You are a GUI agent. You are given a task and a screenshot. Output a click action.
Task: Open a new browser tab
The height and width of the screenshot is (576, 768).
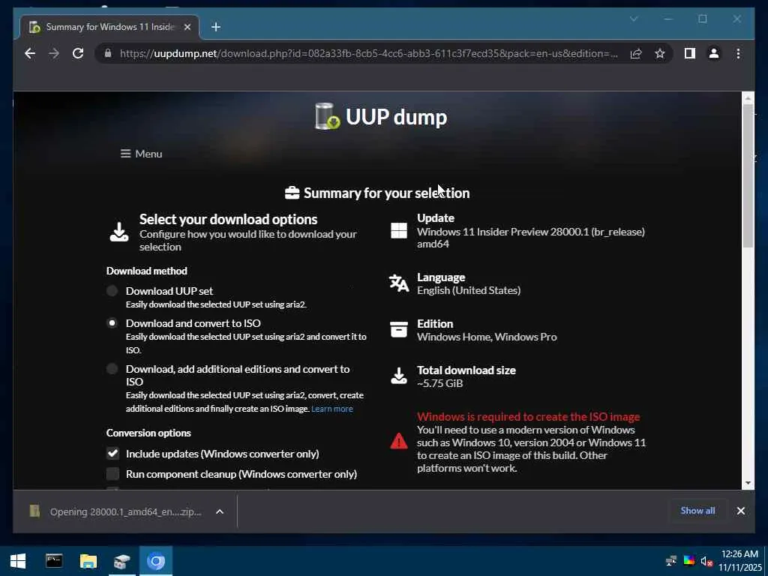click(215, 27)
